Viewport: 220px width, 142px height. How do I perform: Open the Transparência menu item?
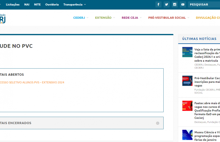click(x=73, y=5)
